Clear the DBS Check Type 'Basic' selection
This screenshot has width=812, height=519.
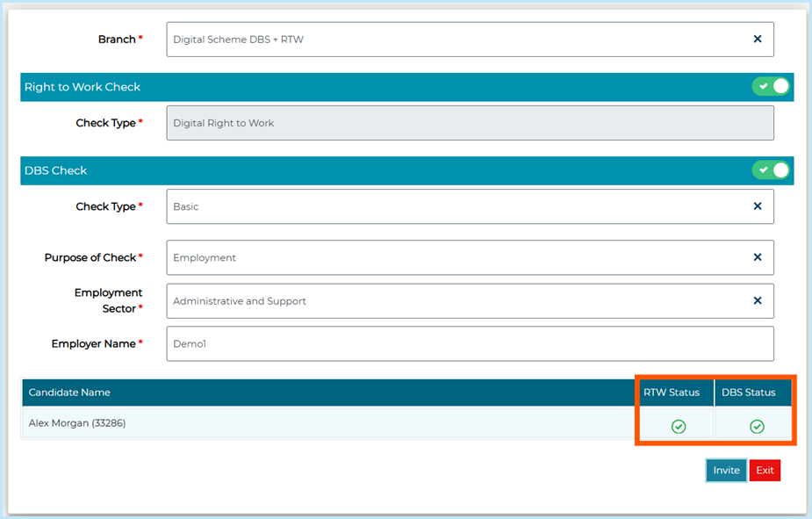(x=757, y=206)
